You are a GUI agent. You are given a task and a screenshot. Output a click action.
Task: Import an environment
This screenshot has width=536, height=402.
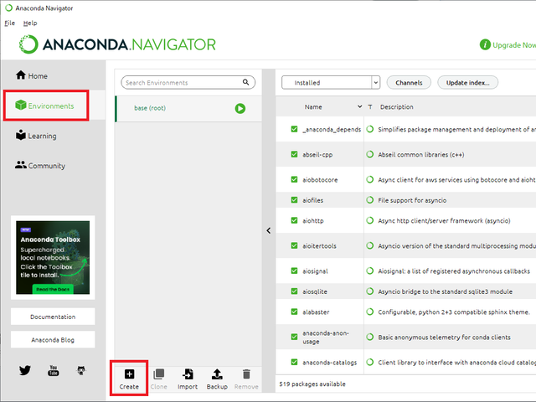[188, 379]
